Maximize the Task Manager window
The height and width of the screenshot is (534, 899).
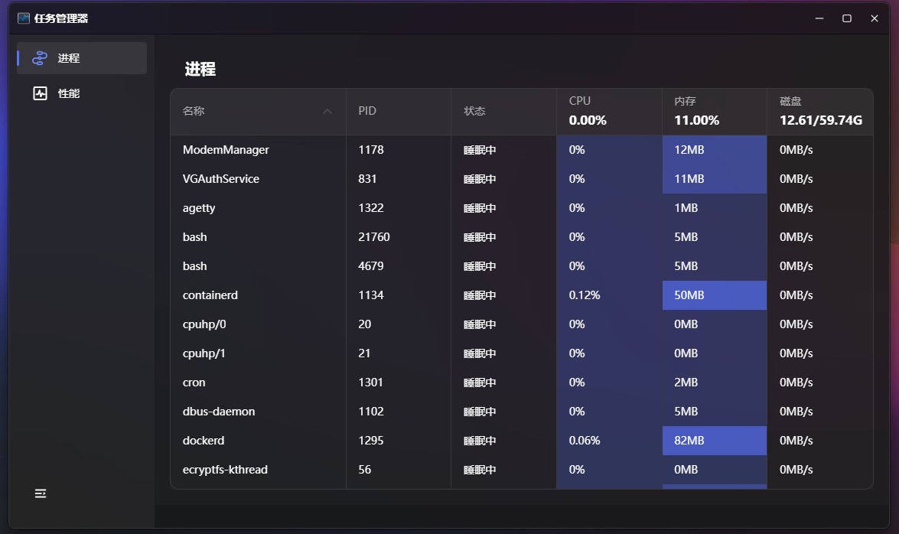(847, 18)
